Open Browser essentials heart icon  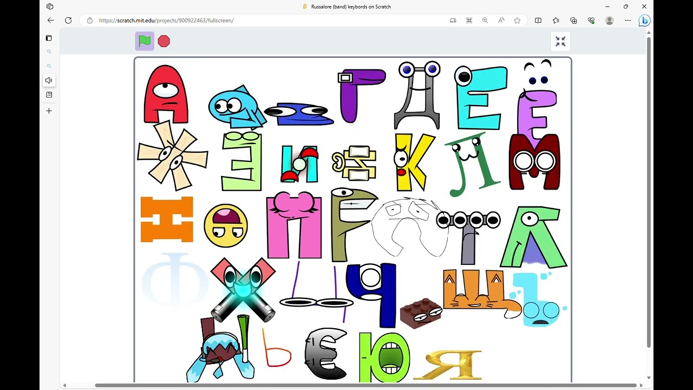pyautogui.click(x=591, y=21)
